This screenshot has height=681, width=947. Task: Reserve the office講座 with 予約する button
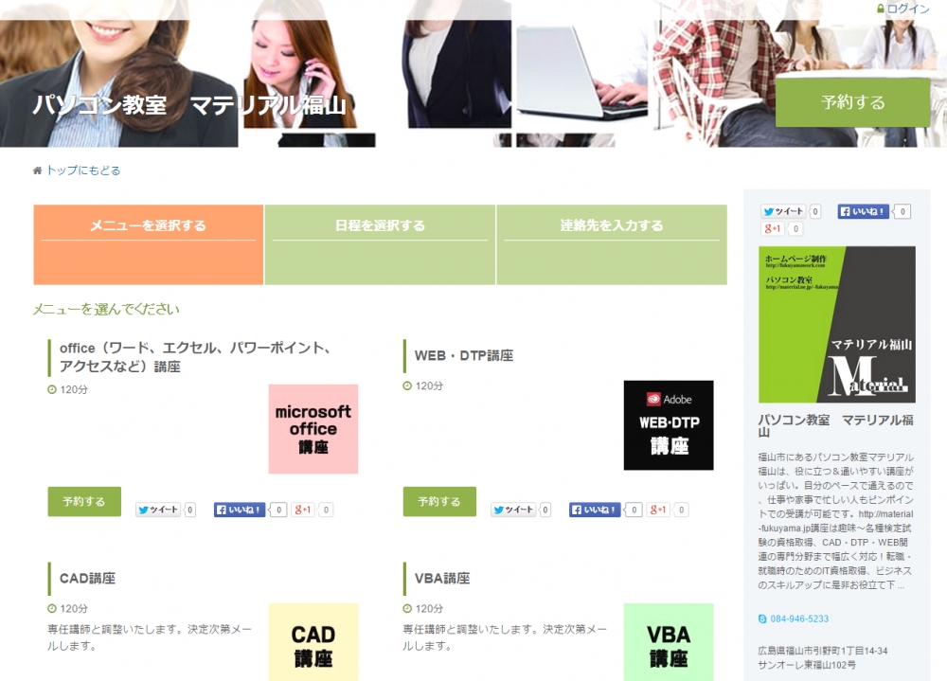(84, 502)
